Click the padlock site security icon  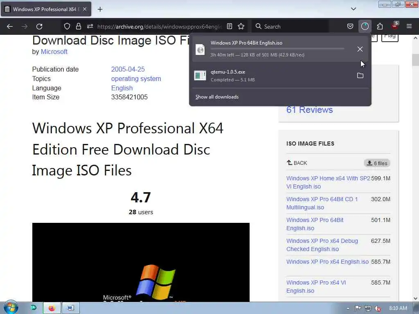(x=78, y=27)
